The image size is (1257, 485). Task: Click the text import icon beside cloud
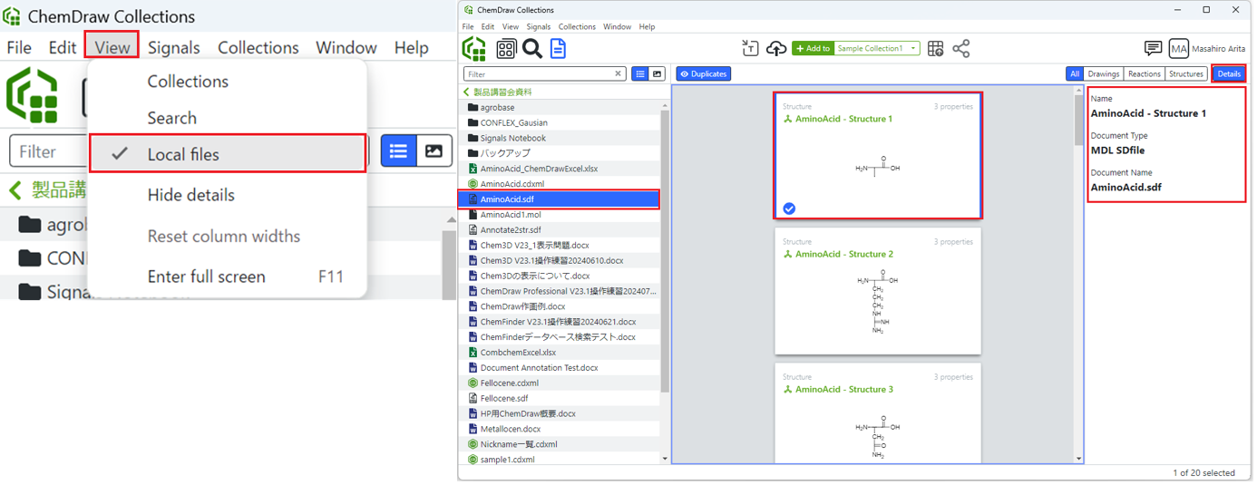point(750,49)
